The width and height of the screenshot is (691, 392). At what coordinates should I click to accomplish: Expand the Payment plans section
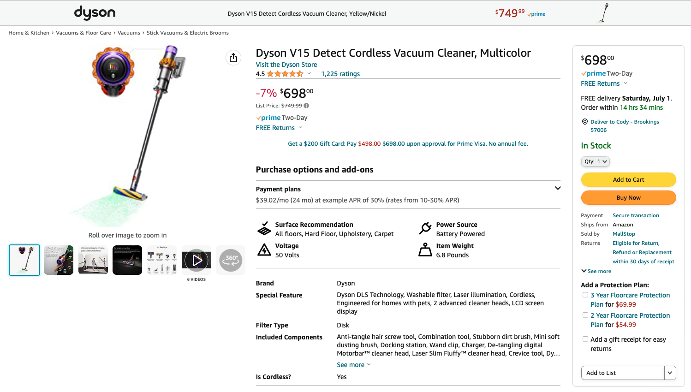pyautogui.click(x=558, y=188)
